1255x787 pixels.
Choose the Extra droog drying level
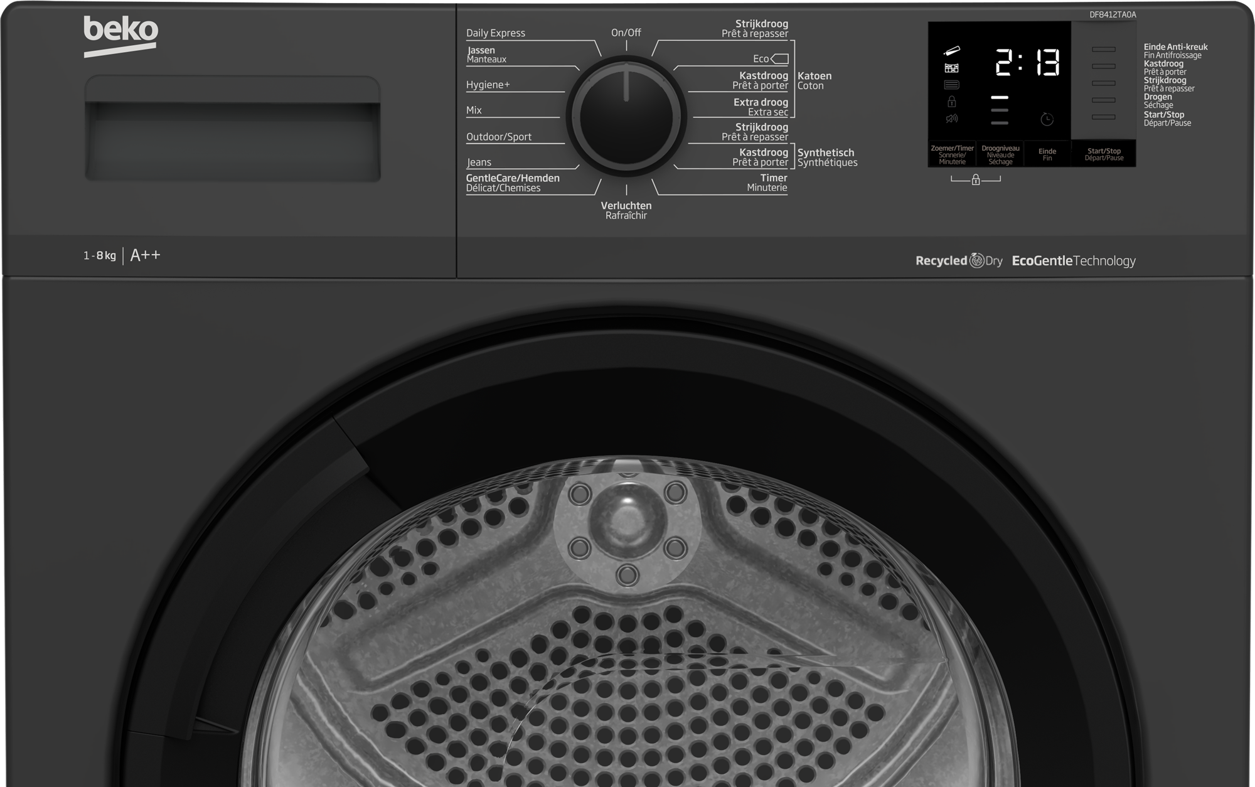pyautogui.click(x=762, y=101)
